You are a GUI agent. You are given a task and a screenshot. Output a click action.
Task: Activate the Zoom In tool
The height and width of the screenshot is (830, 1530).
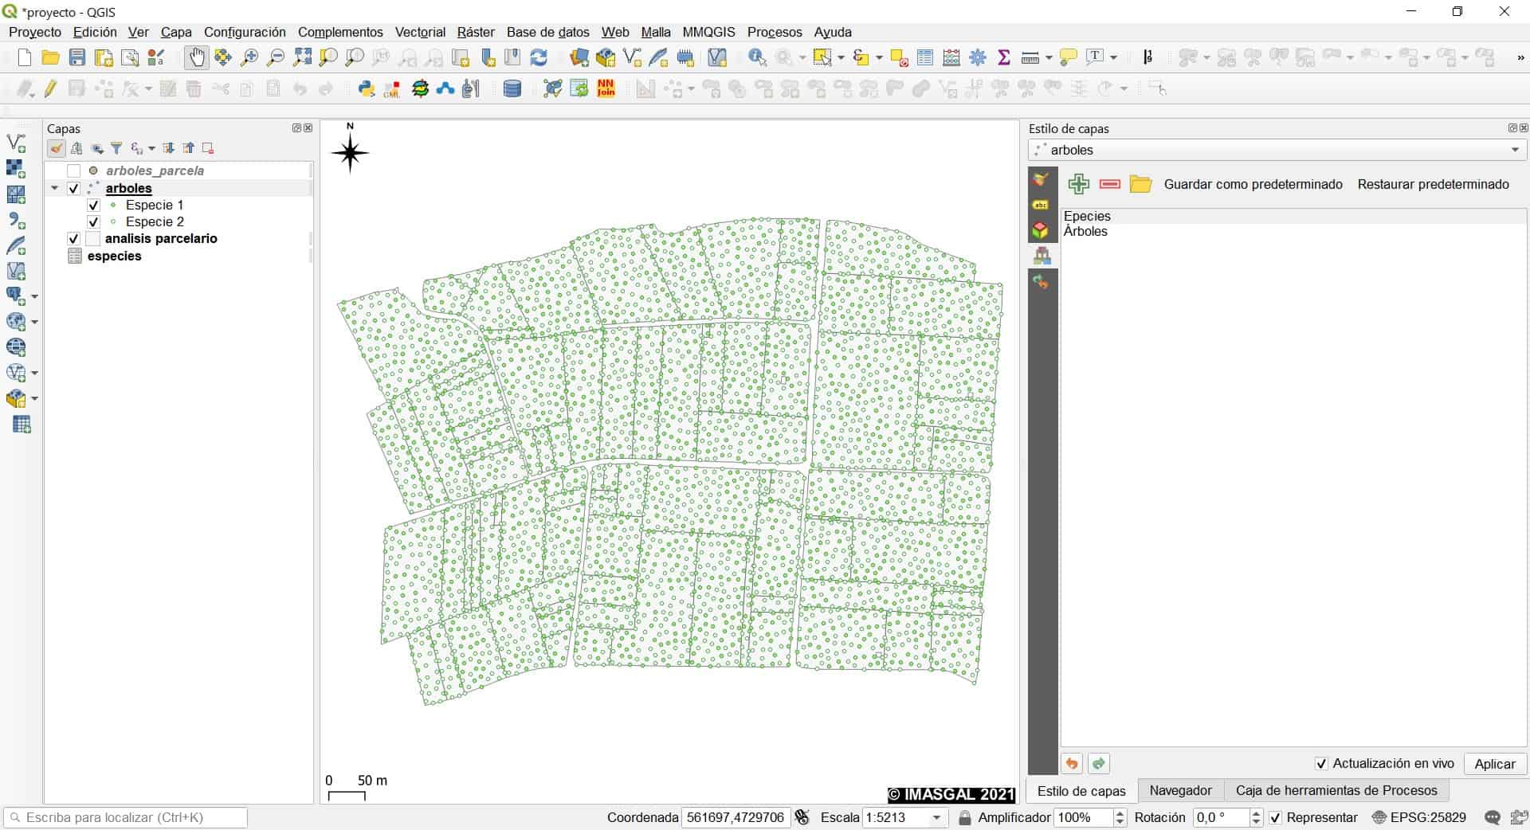249,57
